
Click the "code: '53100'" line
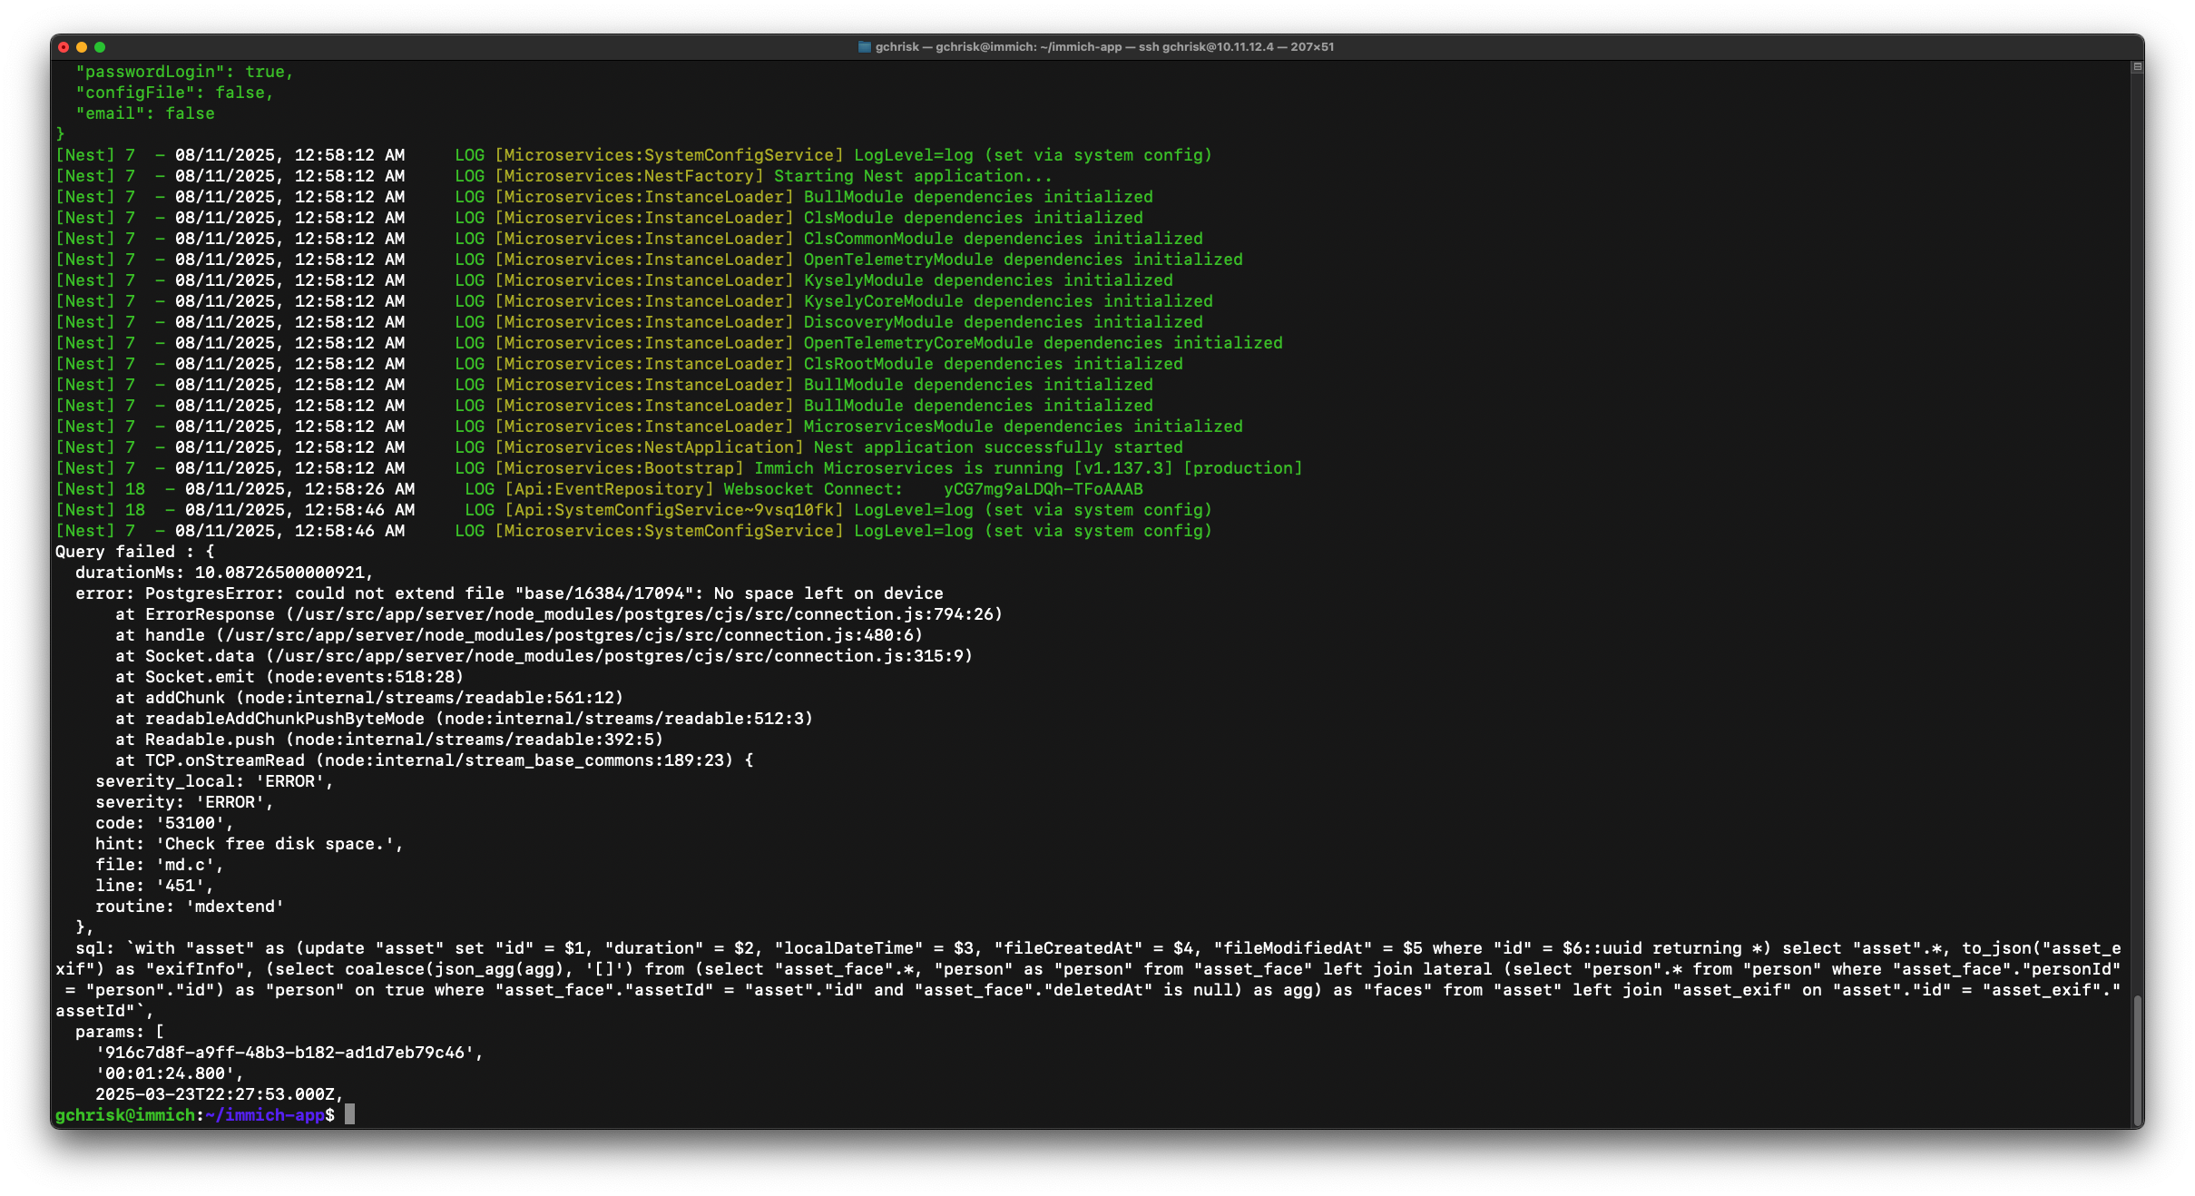click(164, 823)
